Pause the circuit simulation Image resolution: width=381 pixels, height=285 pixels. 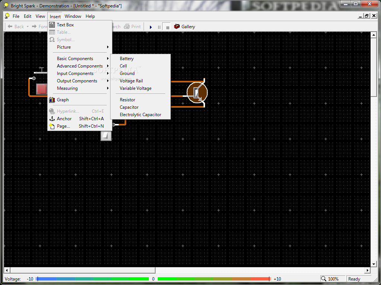point(159,27)
